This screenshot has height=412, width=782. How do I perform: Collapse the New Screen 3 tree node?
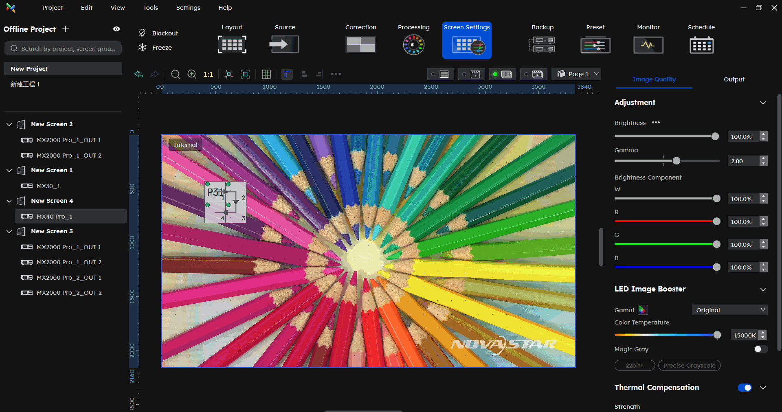(9, 231)
